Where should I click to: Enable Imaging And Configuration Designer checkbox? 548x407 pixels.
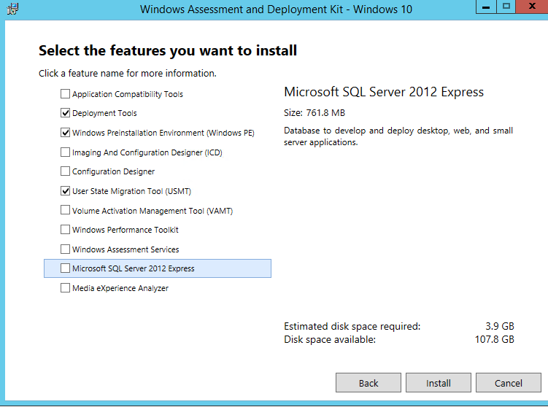pyautogui.click(x=65, y=152)
